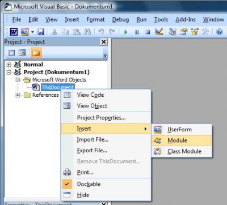Open Project panel toolbar options chevron

(x=105, y=55)
